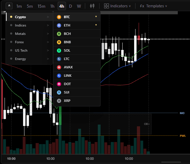Click the LTC coin icon
190x164 pixels.
(x=59, y=59)
